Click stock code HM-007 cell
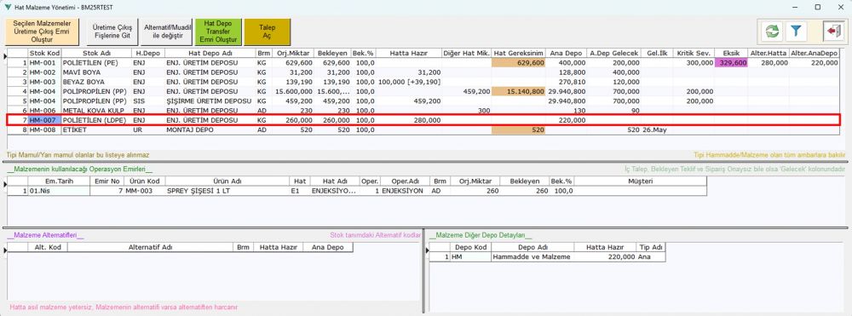 coord(44,120)
